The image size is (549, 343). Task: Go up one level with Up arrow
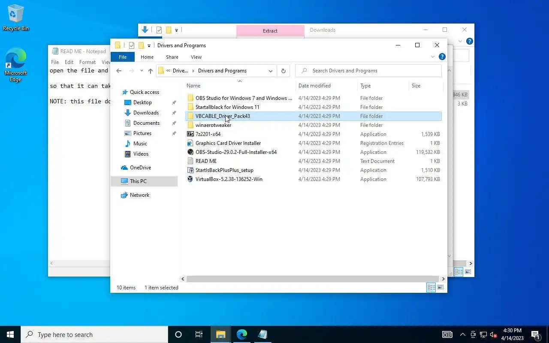(150, 71)
